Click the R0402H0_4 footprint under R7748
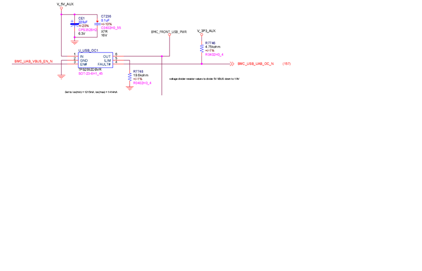Image resolution: width=422 pixels, height=271 pixels. [142, 83]
